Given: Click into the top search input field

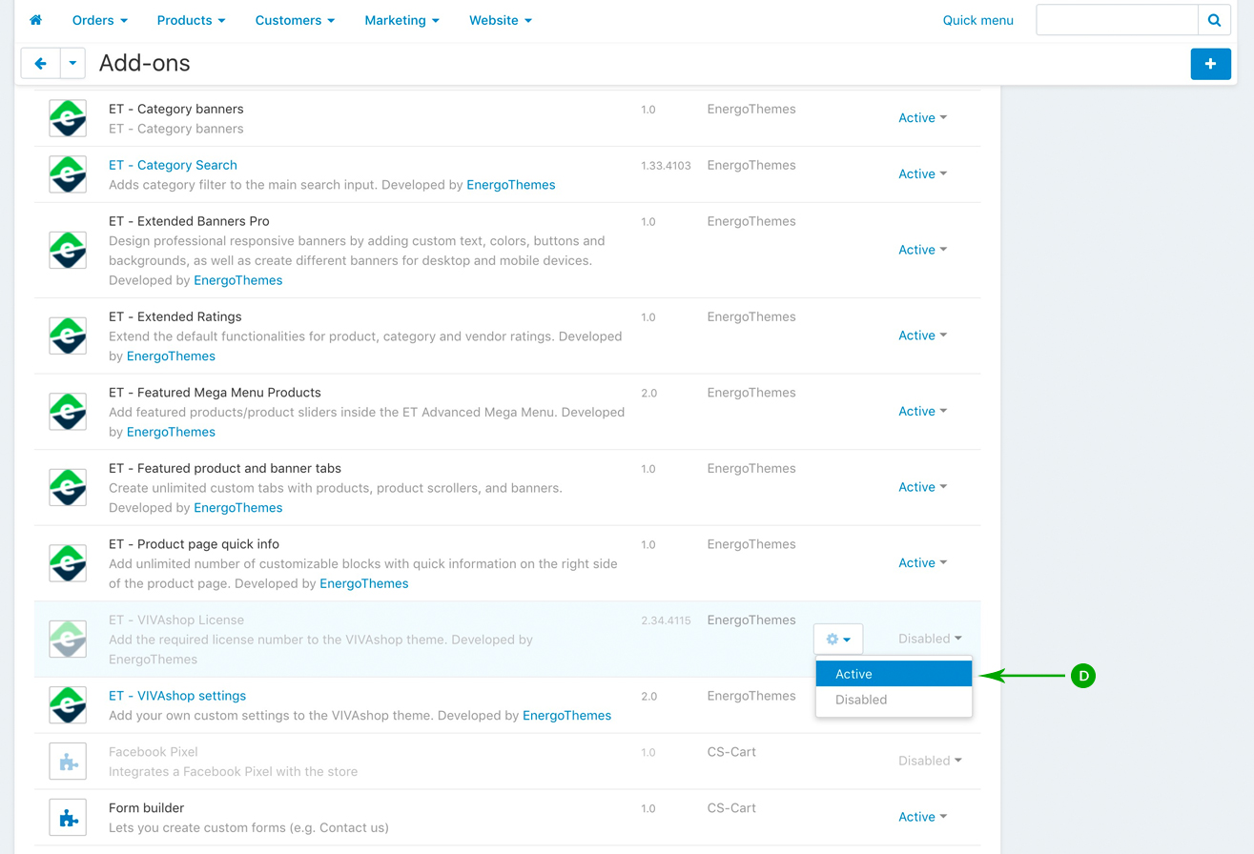Looking at the screenshot, I should 1117,20.
